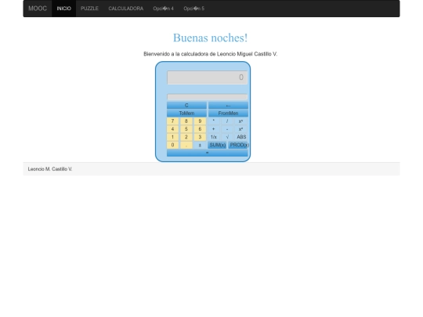Screen dimensions: 423x317
Task: Click the x to the n power key
Action: pos(241,121)
